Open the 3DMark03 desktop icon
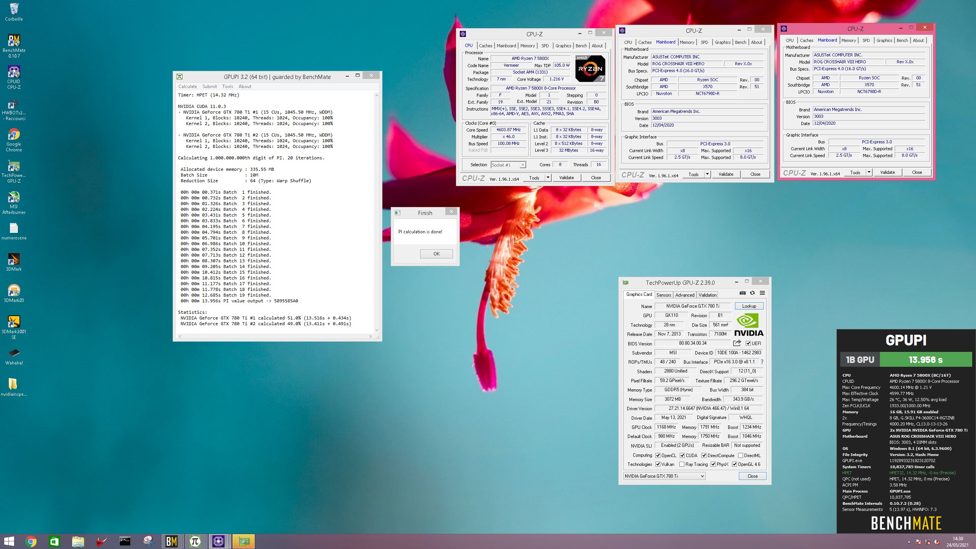Image resolution: width=976 pixels, height=549 pixels. pos(14,294)
